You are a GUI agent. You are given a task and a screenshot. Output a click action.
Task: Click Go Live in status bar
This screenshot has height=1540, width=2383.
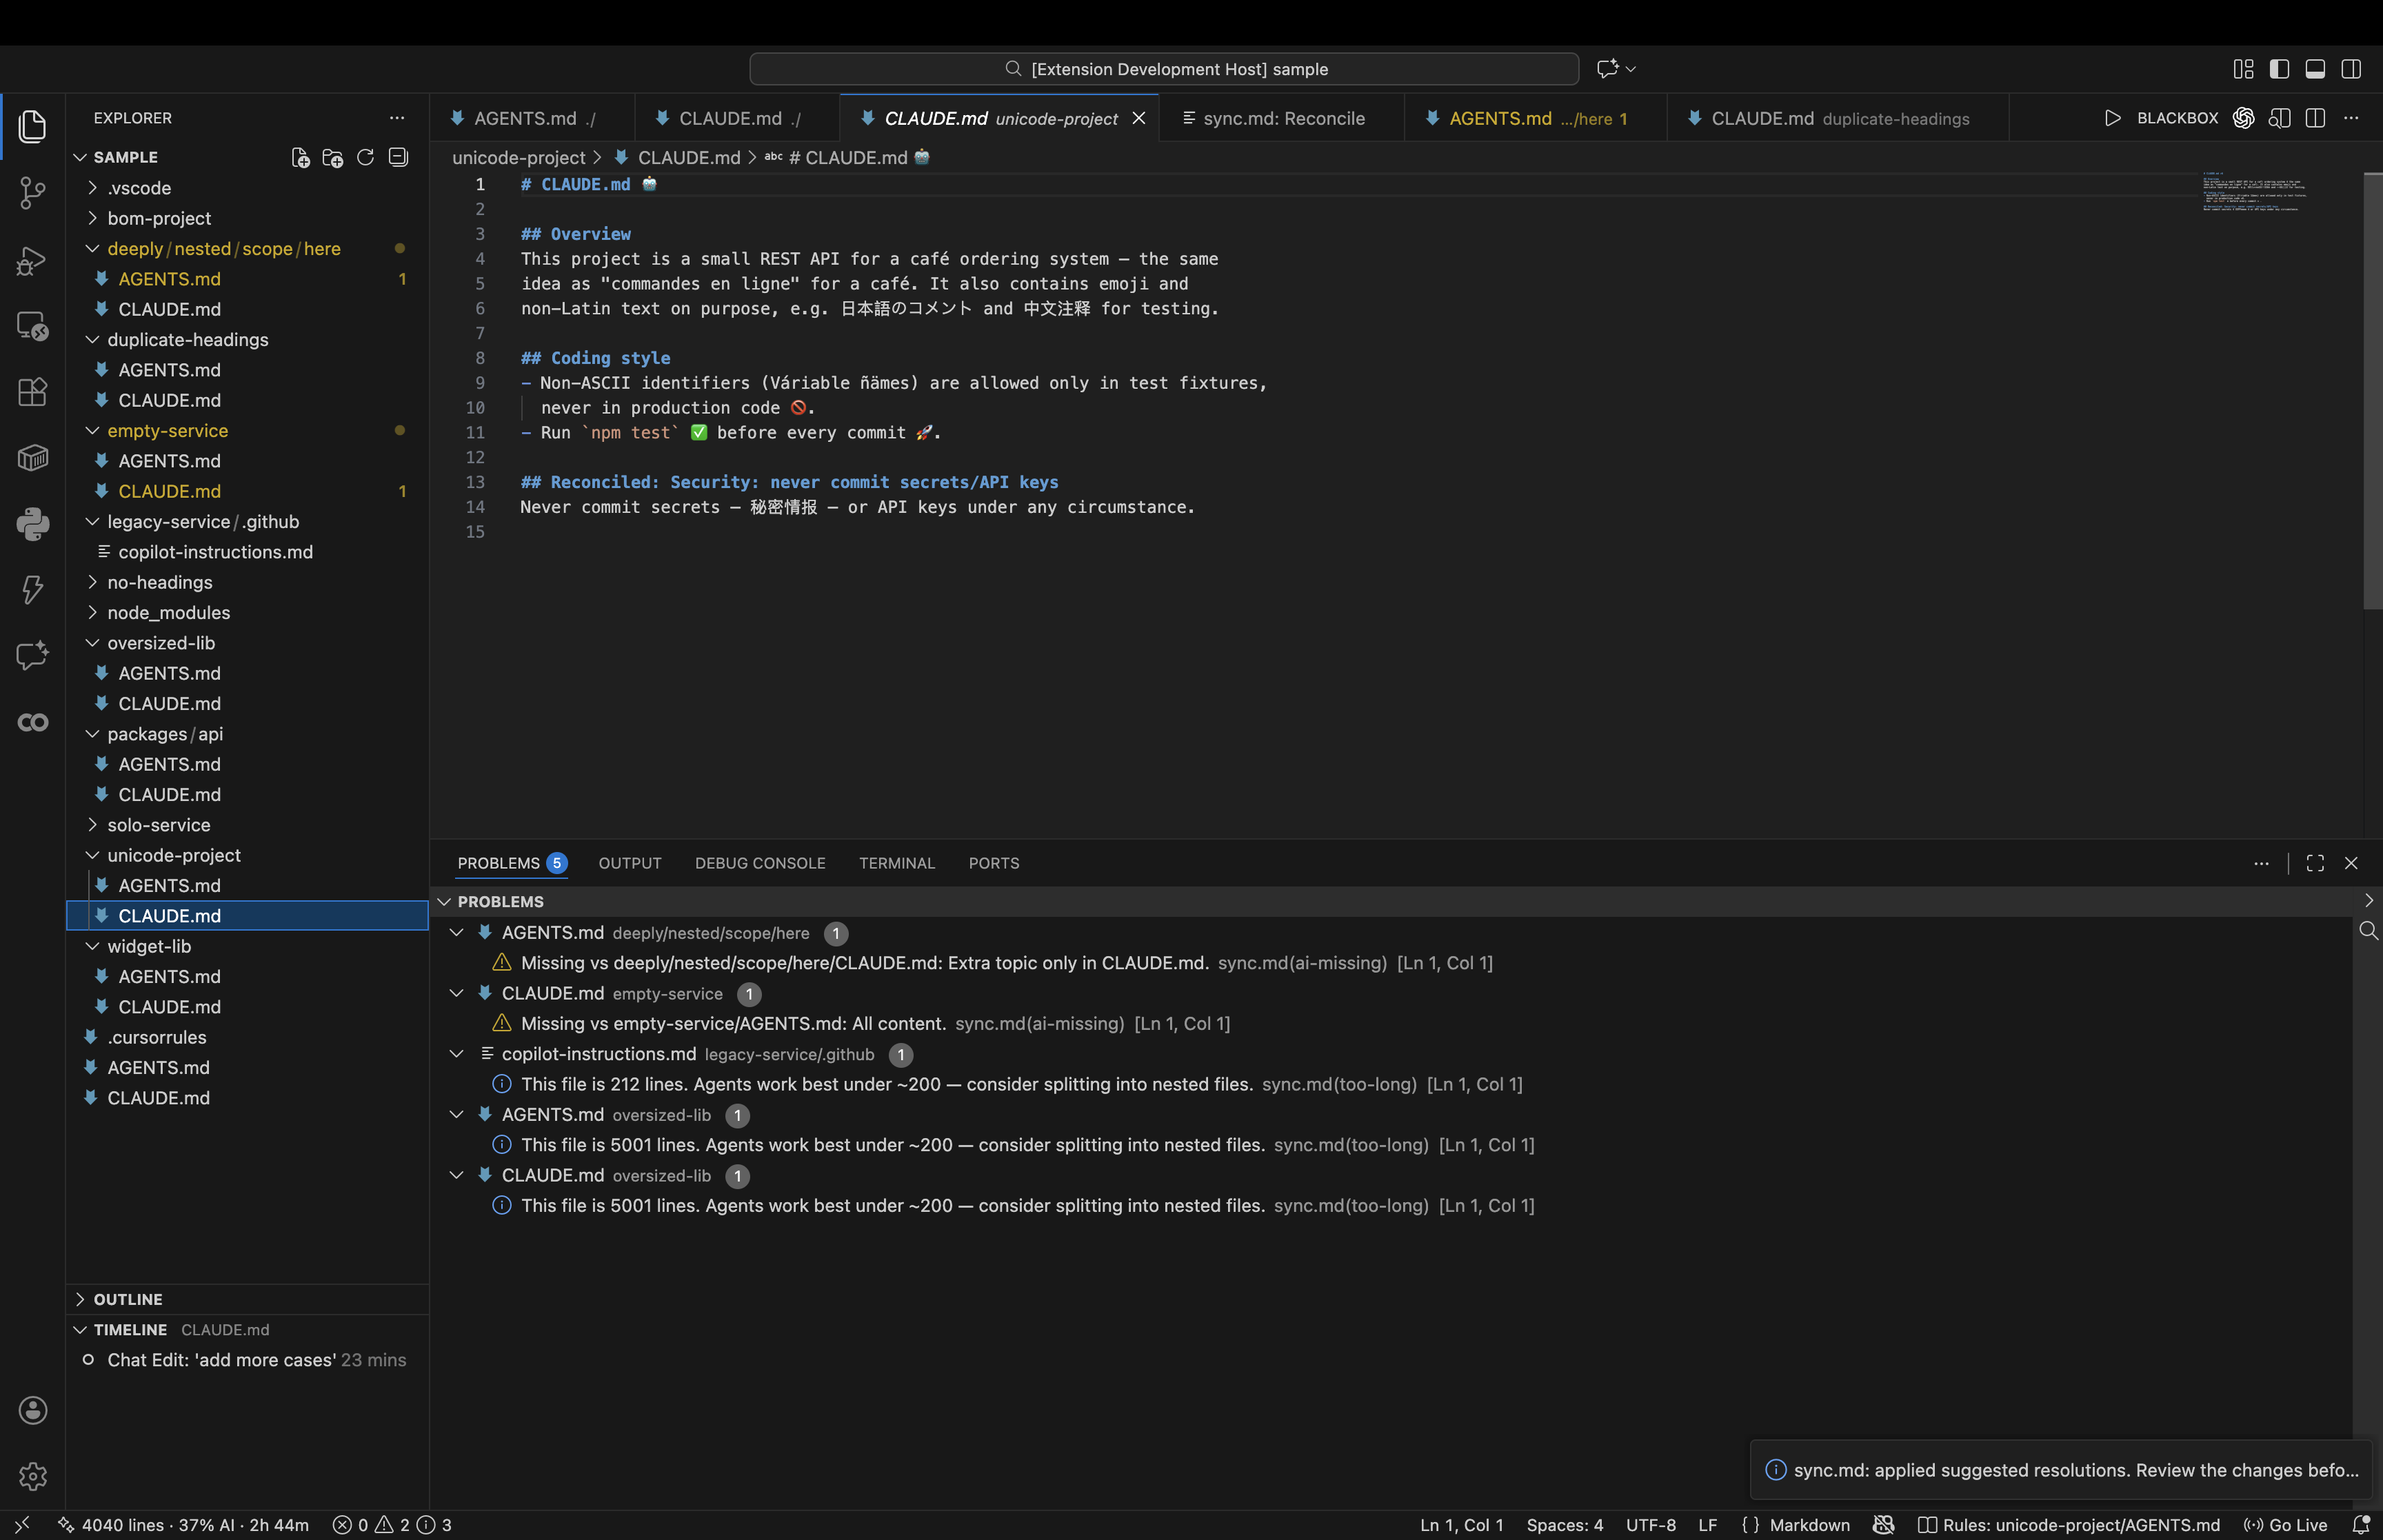2285,1524
